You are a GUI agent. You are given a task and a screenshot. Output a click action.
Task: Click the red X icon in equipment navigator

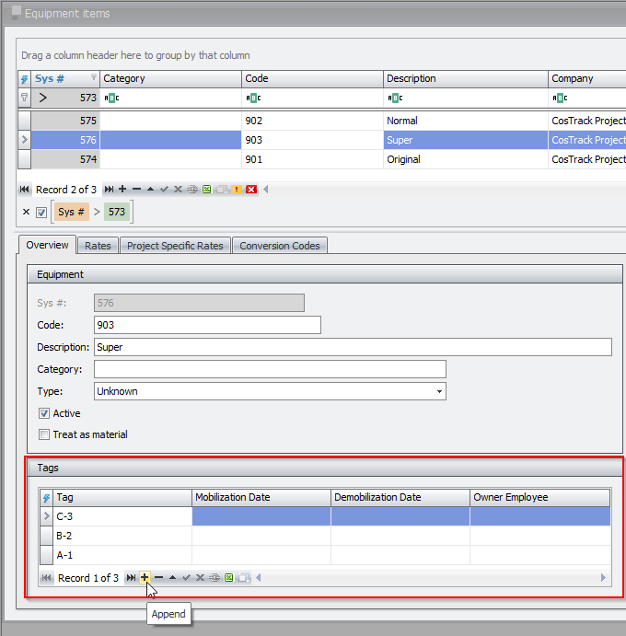point(251,190)
